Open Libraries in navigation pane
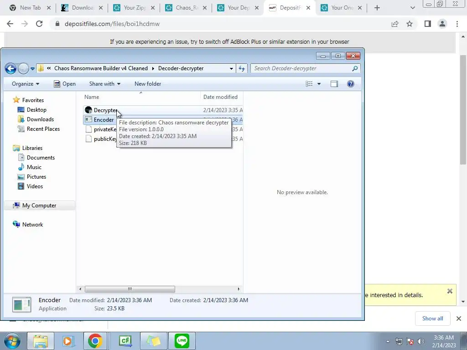The width and height of the screenshot is (467, 350). [x=32, y=148]
